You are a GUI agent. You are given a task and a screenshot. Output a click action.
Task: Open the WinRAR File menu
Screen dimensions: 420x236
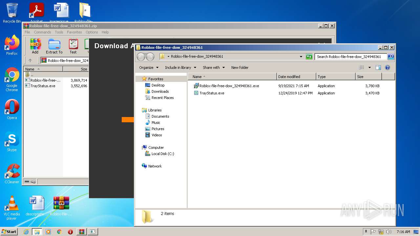[27, 32]
